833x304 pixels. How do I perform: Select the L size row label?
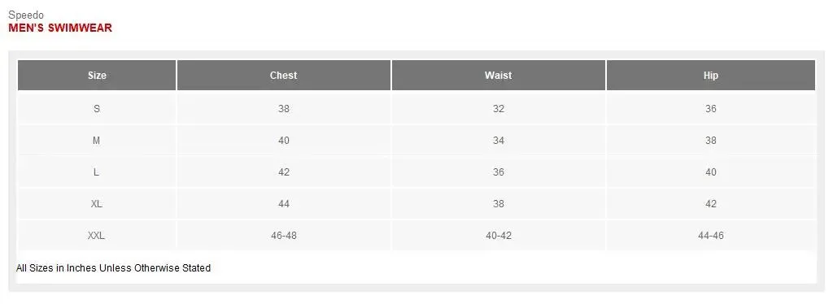pos(97,172)
